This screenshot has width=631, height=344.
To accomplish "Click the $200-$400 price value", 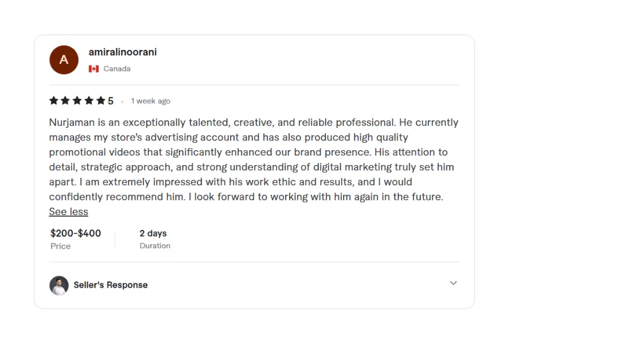I will [x=76, y=233].
